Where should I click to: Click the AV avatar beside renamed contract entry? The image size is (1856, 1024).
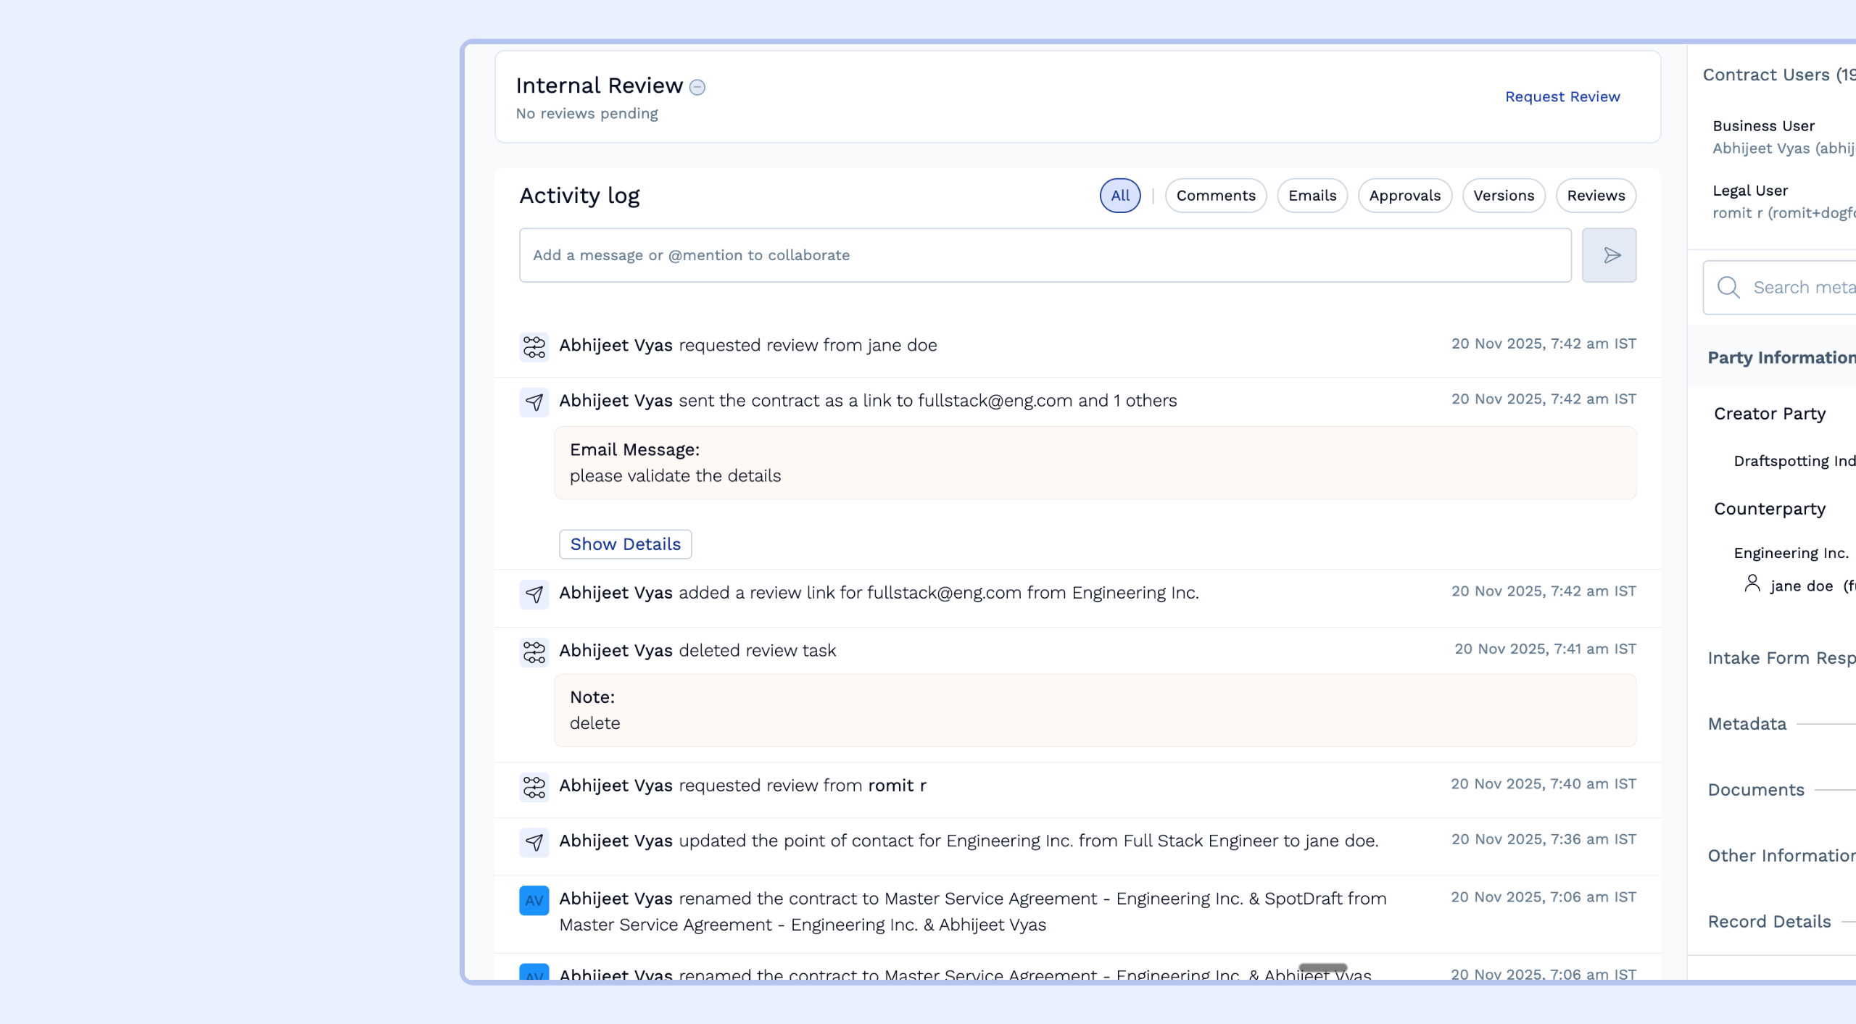[534, 900]
